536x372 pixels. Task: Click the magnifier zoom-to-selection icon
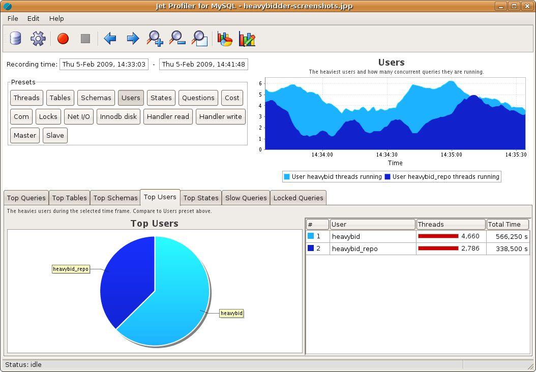199,39
